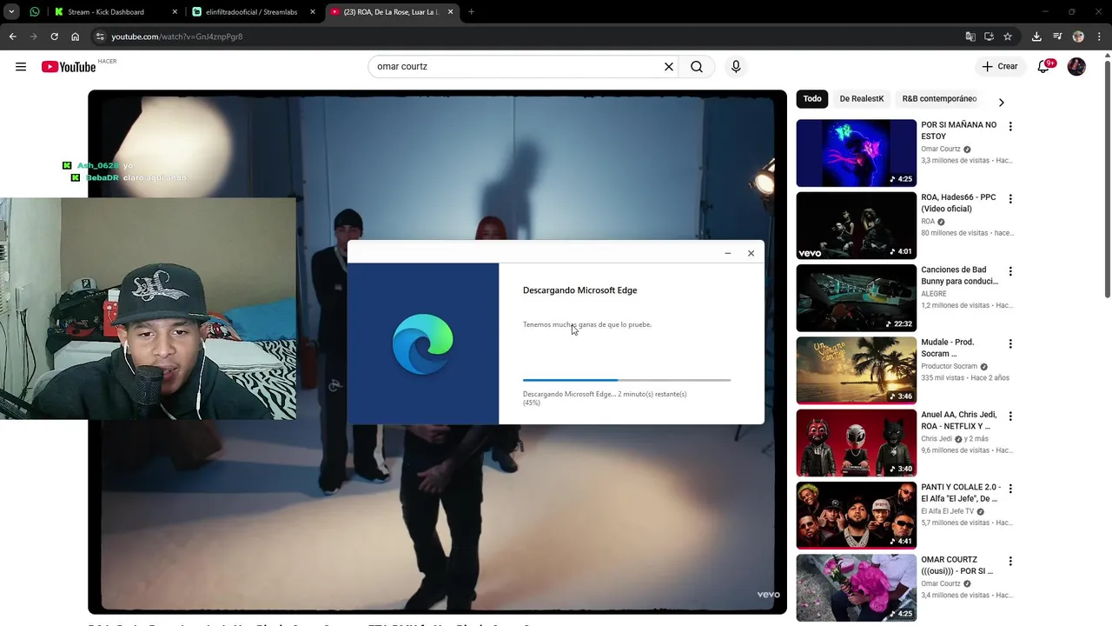Open options for PANTI Y COLALE 2.0
The image size is (1112, 626).
coord(1010,489)
